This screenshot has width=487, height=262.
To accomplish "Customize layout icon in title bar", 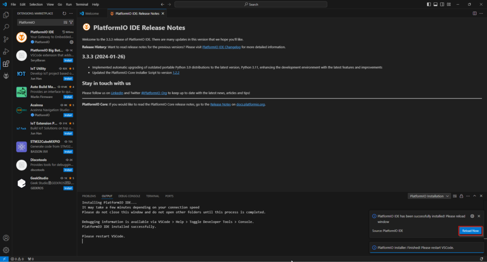I will coord(449,4).
